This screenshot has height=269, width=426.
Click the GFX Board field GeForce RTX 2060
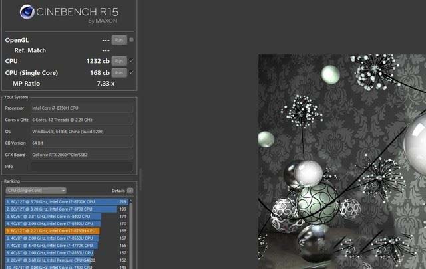coord(82,155)
